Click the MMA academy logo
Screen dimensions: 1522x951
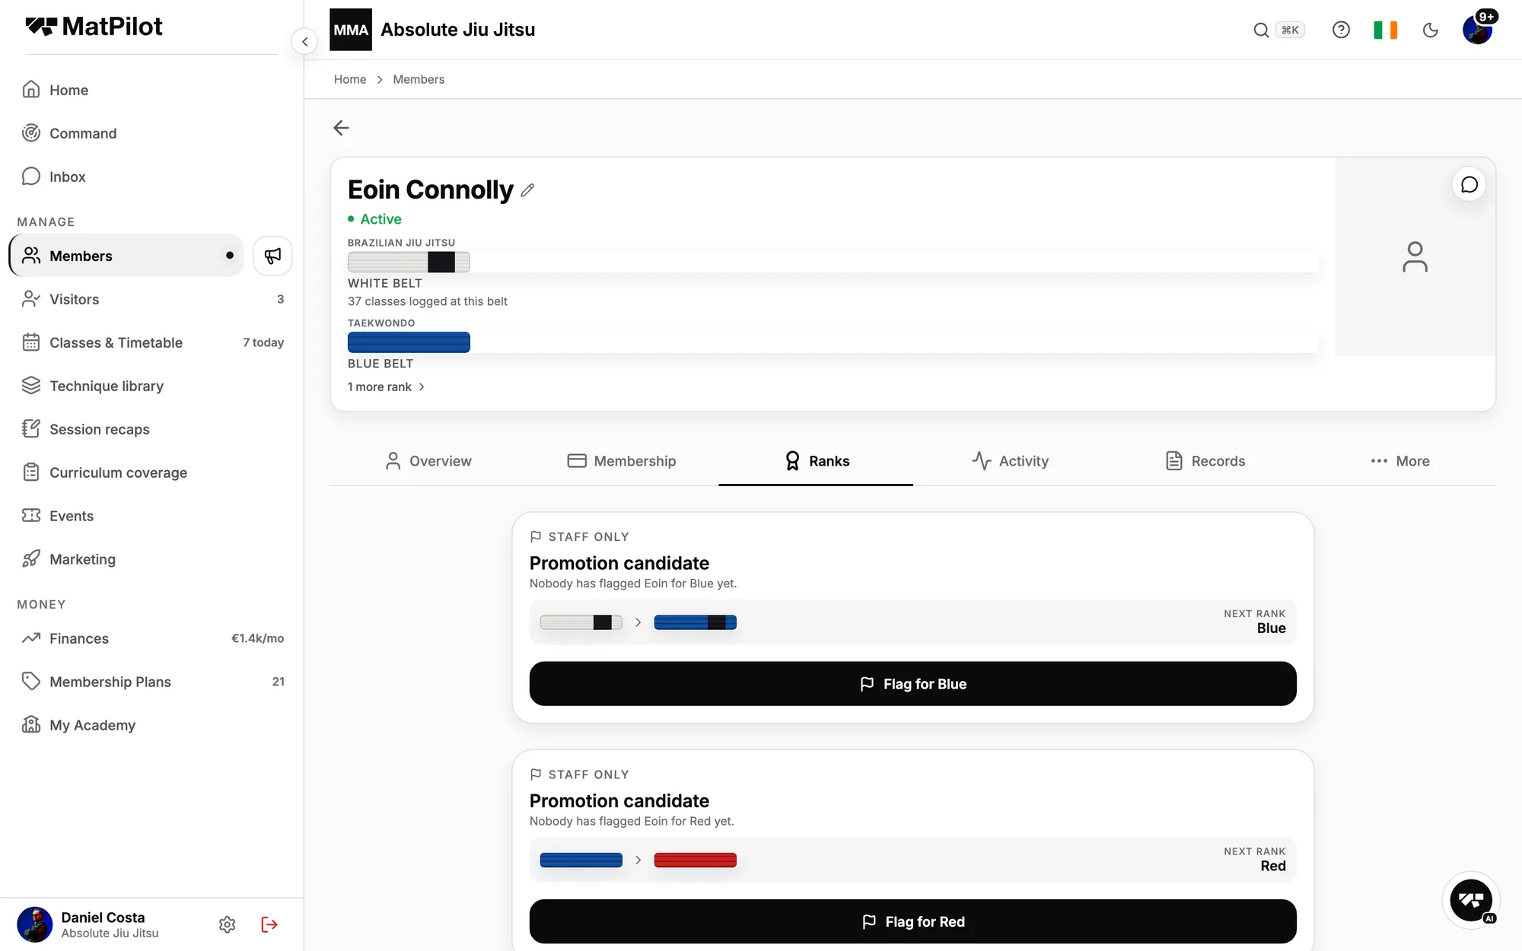click(x=351, y=30)
